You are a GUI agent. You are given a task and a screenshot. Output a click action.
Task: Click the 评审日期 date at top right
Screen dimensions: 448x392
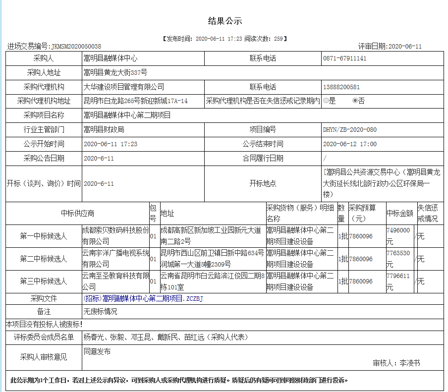pos(404,46)
